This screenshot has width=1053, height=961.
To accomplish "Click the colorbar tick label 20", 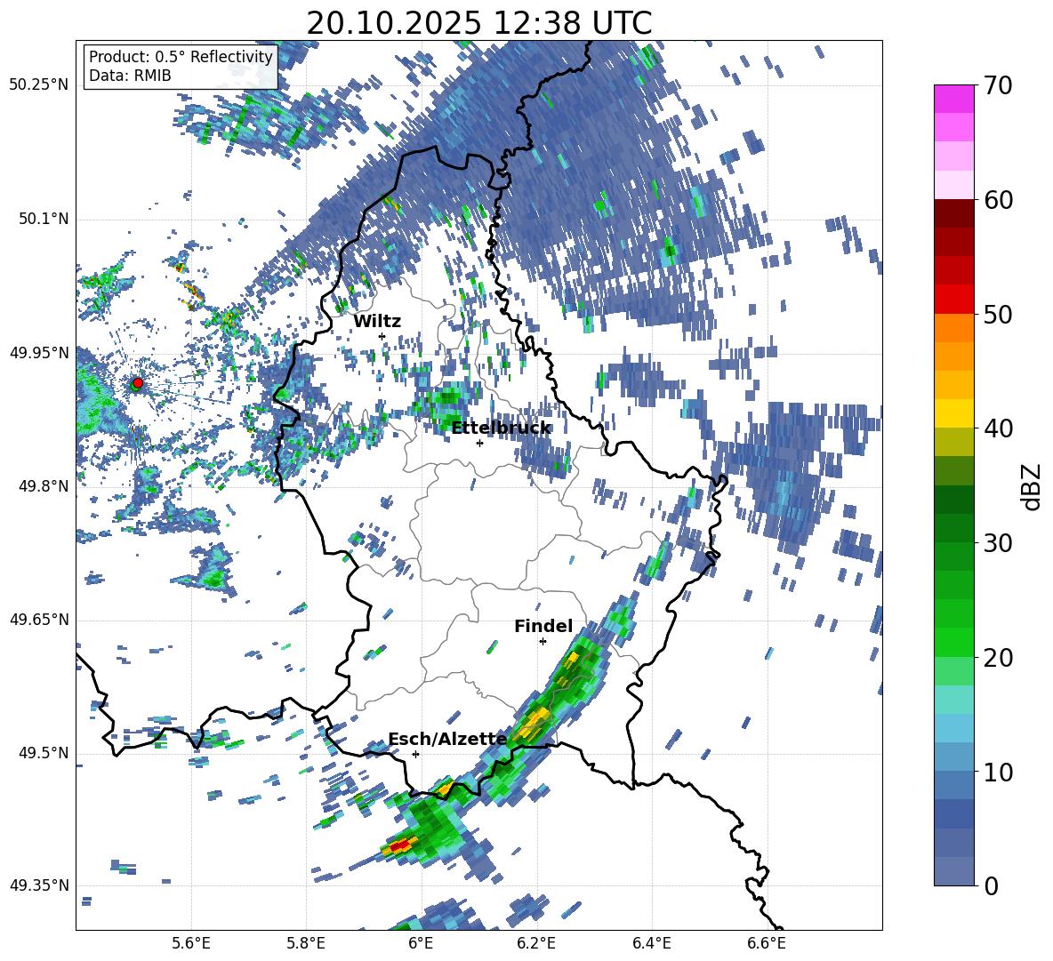I will (998, 658).
